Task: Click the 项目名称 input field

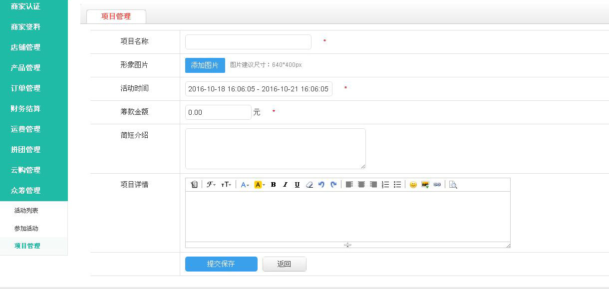Action: pos(248,42)
